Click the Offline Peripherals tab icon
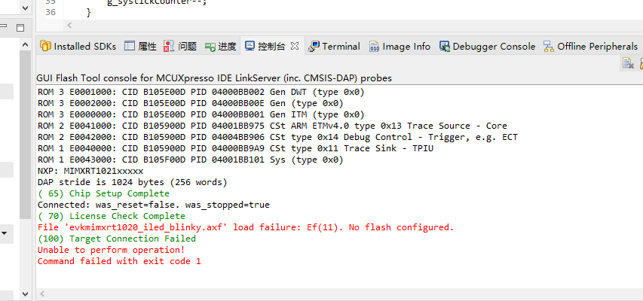The image size is (643, 301). [548, 47]
